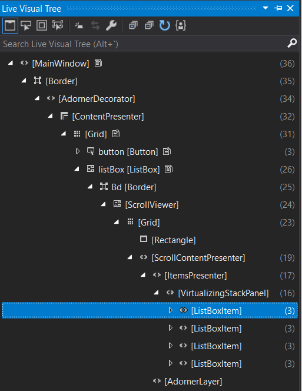Screen dimensions: 302x391
Task: Click the source icon next to button [Button]
Action: (167, 151)
